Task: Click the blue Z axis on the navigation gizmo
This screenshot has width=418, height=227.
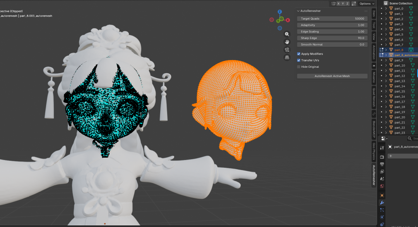Action: tap(280, 12)
